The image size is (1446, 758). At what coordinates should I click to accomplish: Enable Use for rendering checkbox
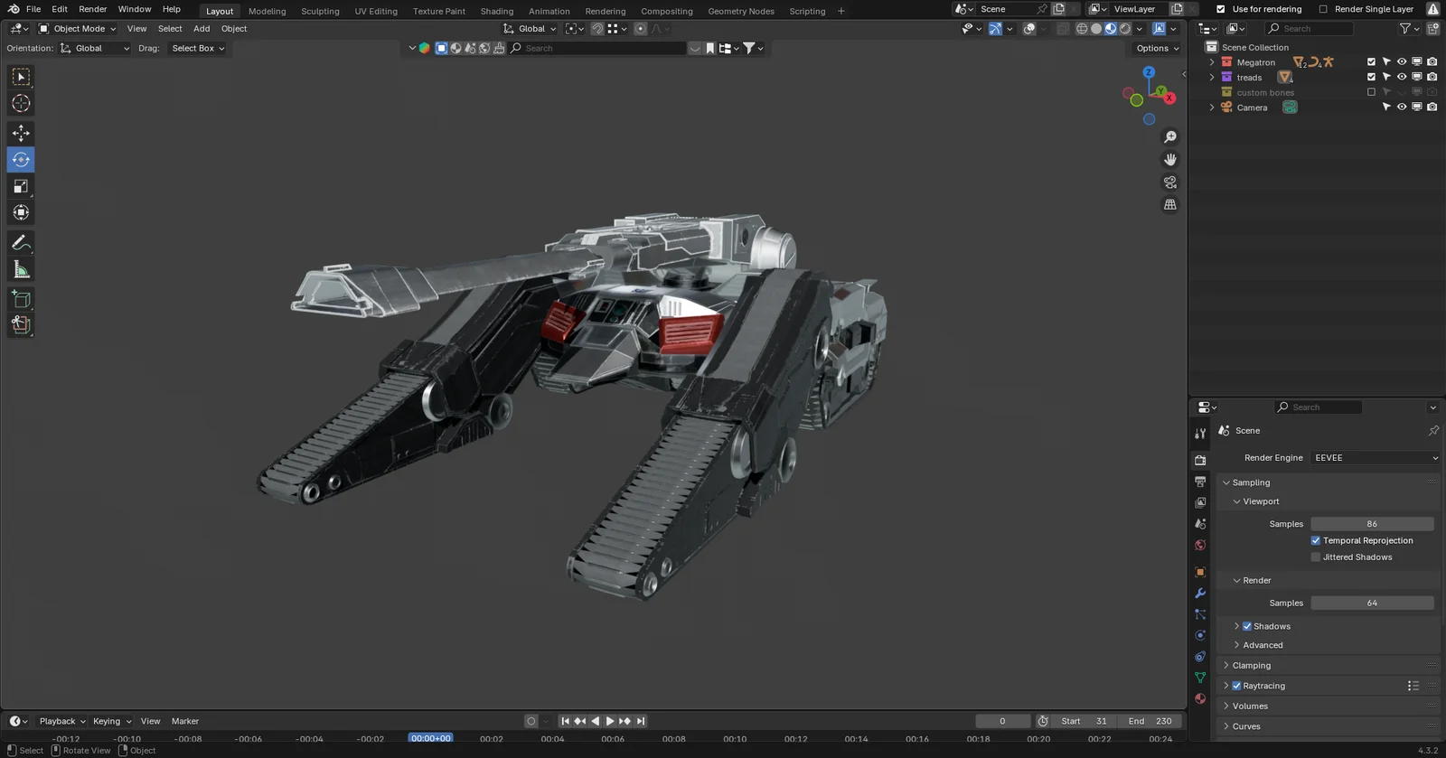tap(1221, 9)
